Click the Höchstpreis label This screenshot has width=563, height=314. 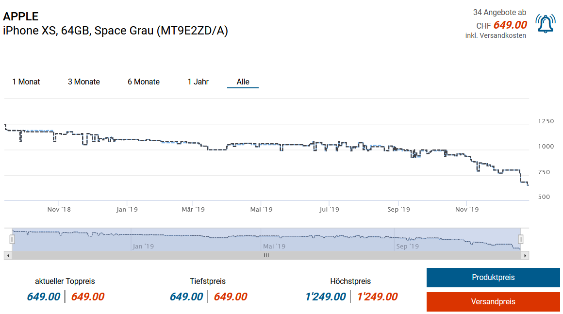pyautogui.click(x=350, y=281)
